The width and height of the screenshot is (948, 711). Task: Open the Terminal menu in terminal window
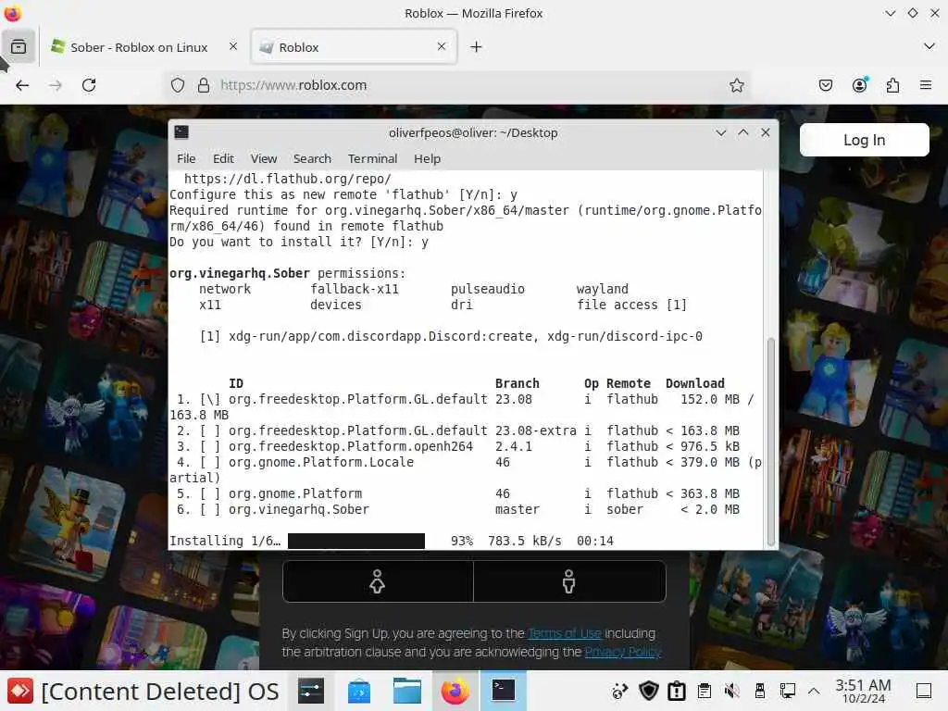pyautogui.click(x=372, y=158)
